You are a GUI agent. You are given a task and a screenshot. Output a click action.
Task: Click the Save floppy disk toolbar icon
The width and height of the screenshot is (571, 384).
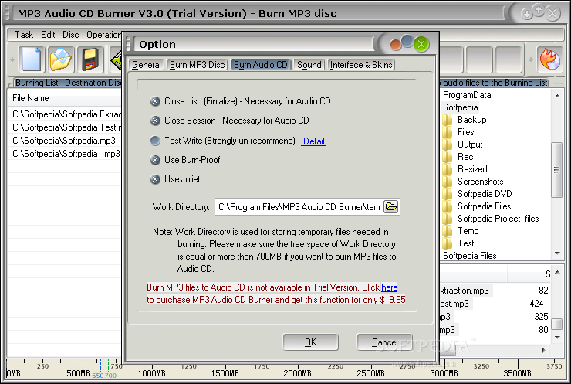[x=90, y=59]
